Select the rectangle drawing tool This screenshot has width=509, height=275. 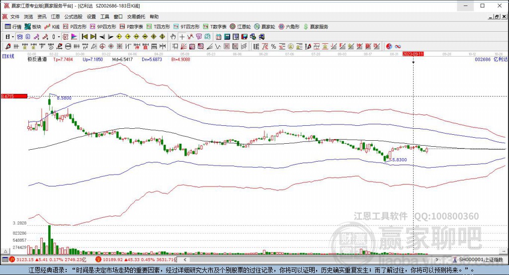pyautogui.click(x=175, y=46)
